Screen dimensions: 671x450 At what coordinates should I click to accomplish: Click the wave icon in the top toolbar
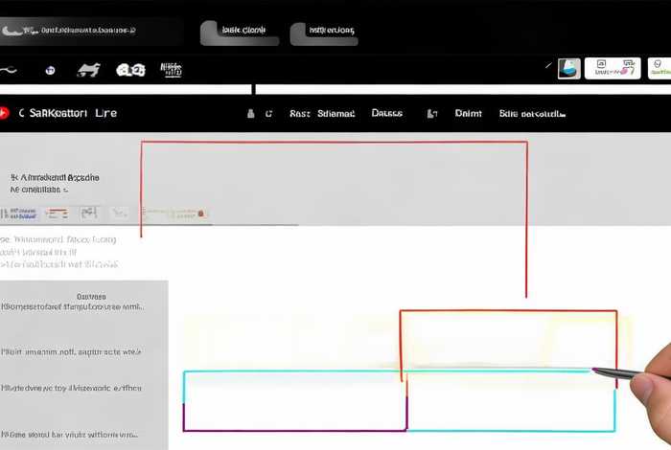point(10,70)
